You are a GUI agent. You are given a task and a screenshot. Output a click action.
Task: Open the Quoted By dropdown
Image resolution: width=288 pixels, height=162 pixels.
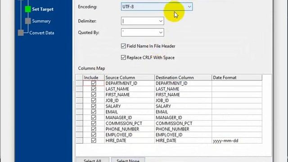pyautogui.click(x=142, y=32)
